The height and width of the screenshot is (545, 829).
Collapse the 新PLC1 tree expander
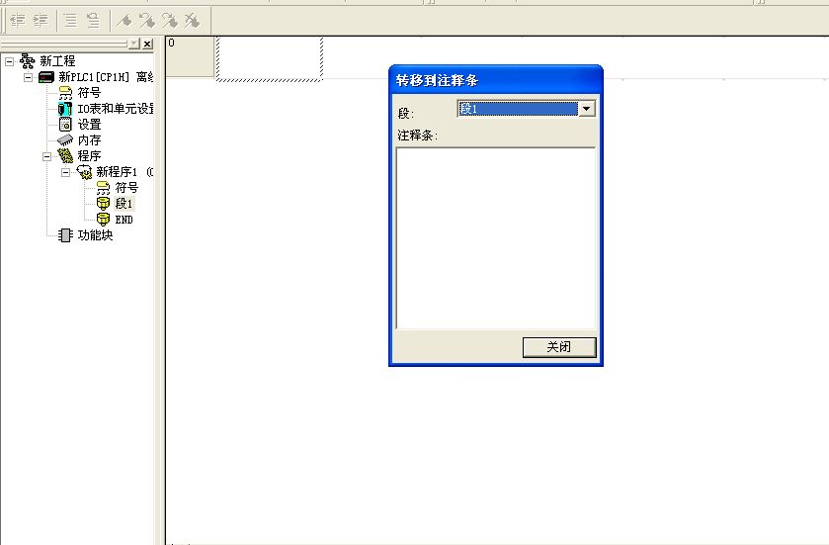(29, 77)
